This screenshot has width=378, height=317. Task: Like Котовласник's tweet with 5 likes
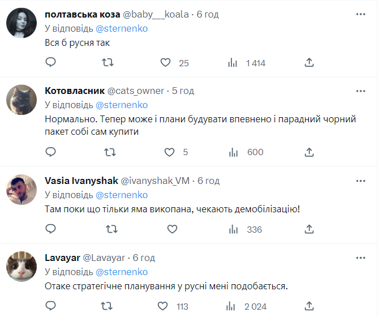coord(169,152)
